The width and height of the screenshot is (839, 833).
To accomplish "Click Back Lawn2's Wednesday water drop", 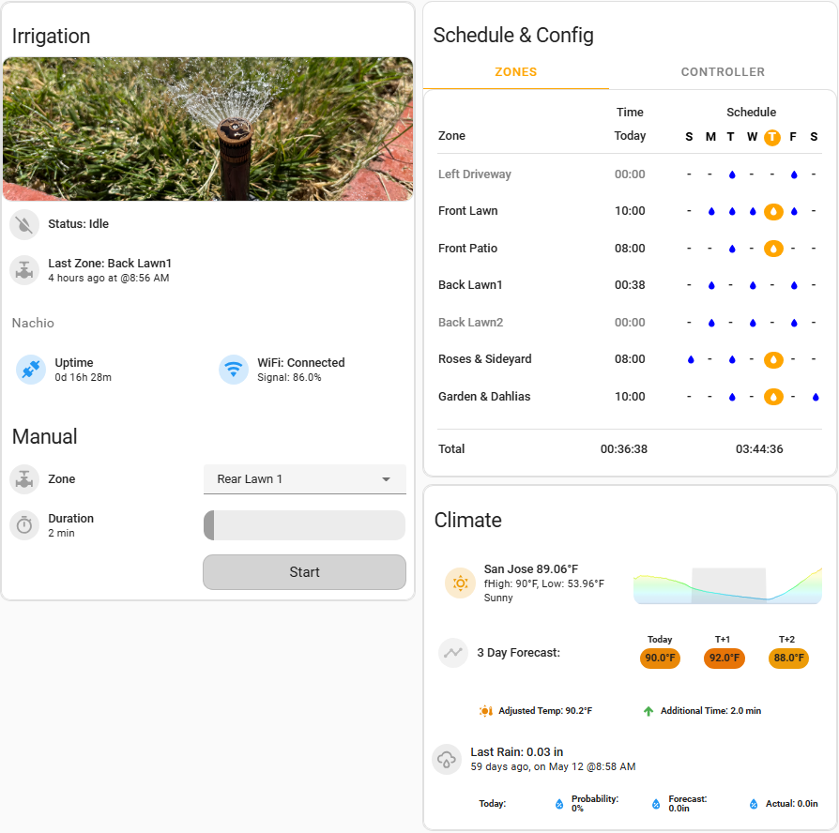I will (753, 323).
